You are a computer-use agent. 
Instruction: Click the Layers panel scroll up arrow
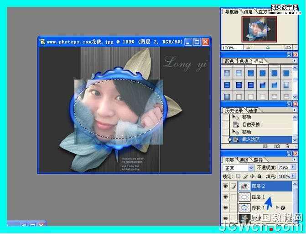point(295,184)
